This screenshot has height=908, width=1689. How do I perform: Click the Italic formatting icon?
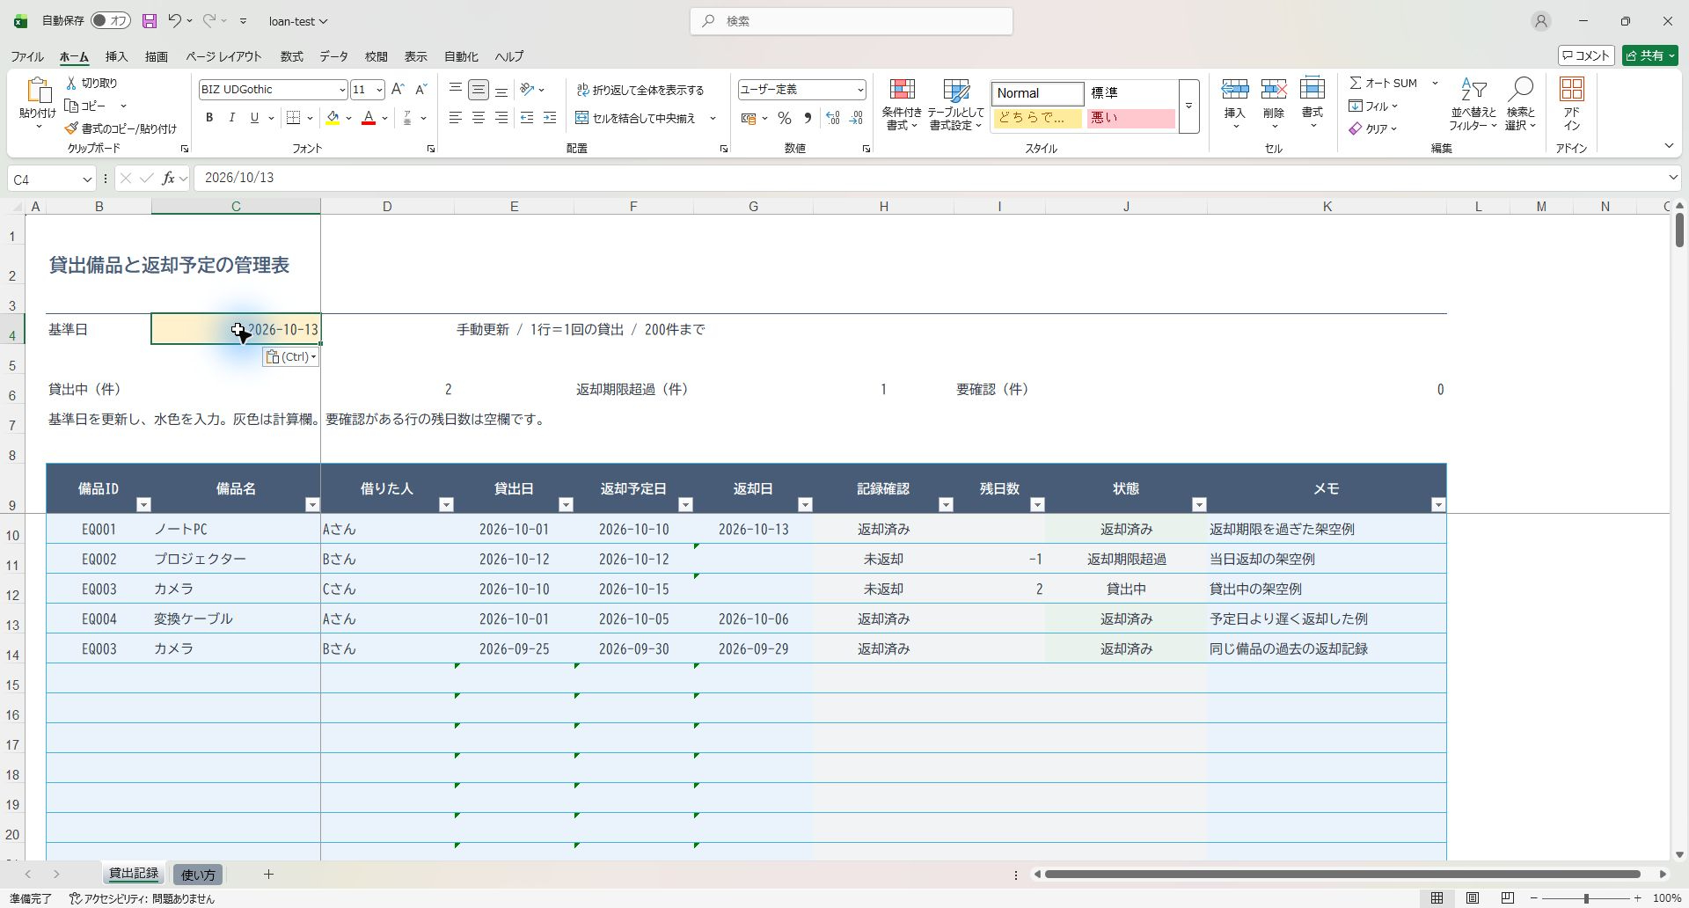231,118
